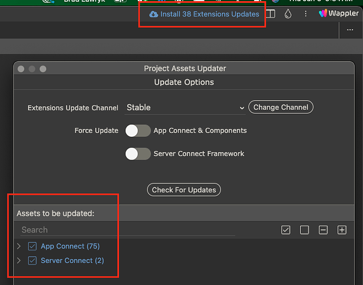Click the collapse all tree icon
Image resolution: width=363 pixels, height=285 pixels.
click(323, 230)
